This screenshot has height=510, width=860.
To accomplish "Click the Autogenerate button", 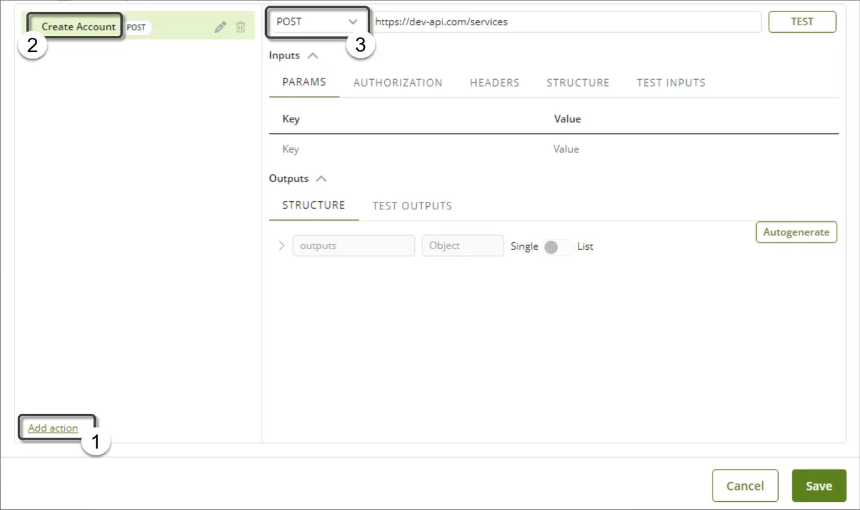I will 796,232.
